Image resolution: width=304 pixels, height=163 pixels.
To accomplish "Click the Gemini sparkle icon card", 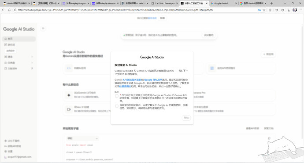I will click(69, 95).
